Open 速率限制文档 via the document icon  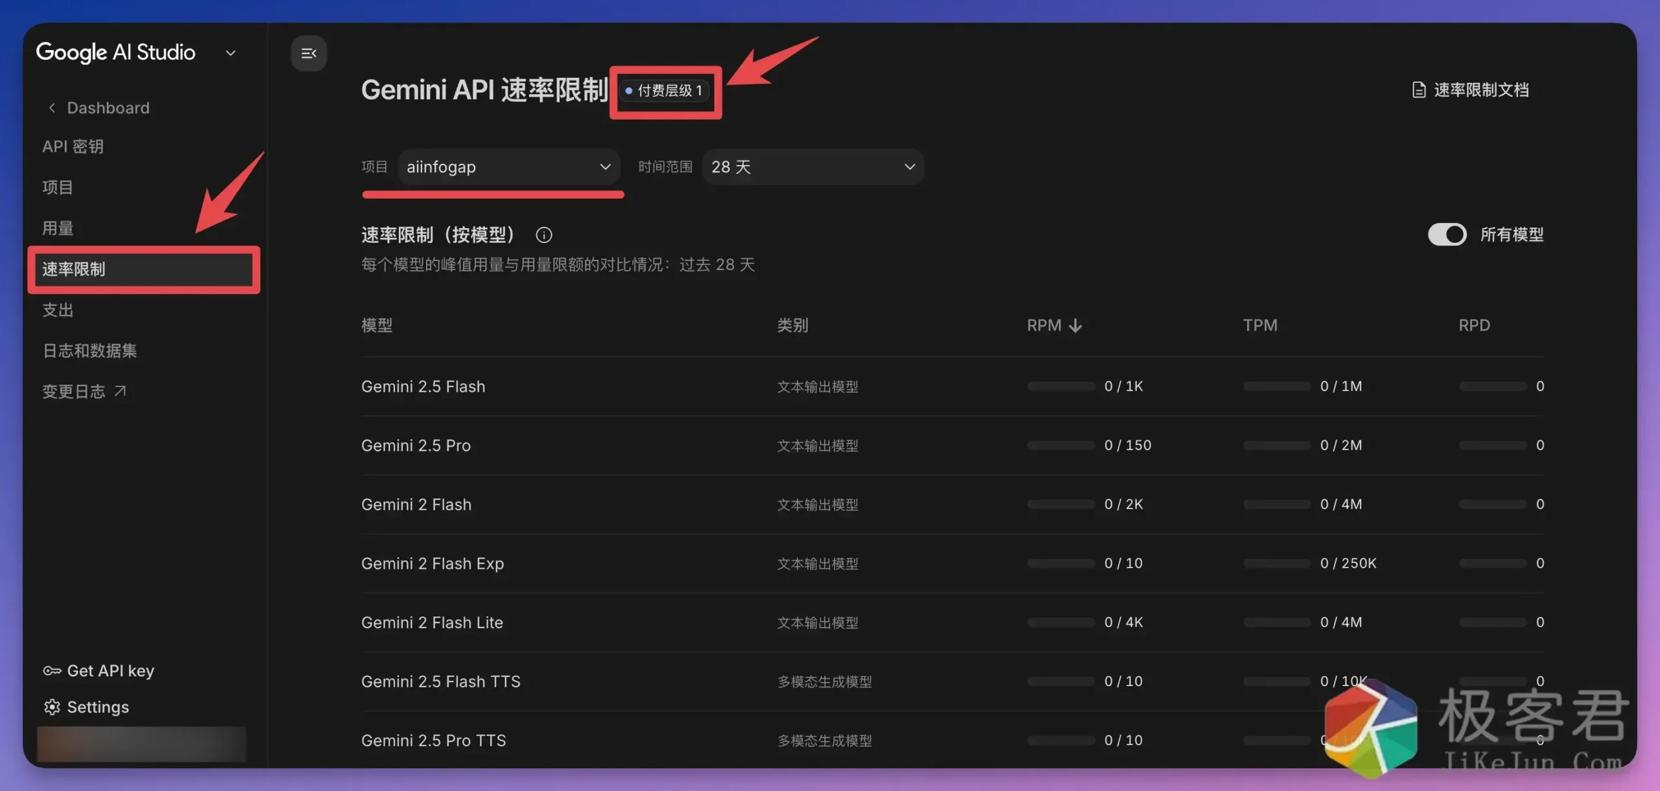click(x=1420, y=89)
